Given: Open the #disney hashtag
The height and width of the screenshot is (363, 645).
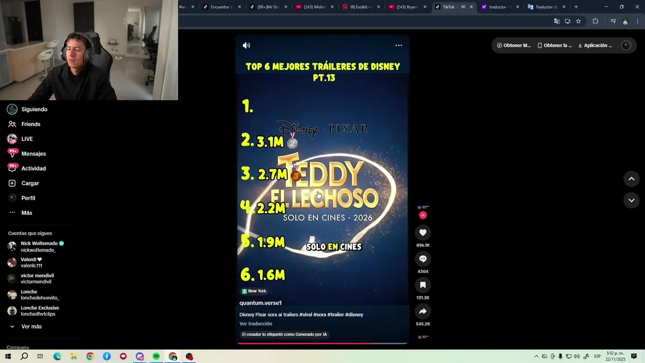Looking at the screenshot, I should (354, 315).
